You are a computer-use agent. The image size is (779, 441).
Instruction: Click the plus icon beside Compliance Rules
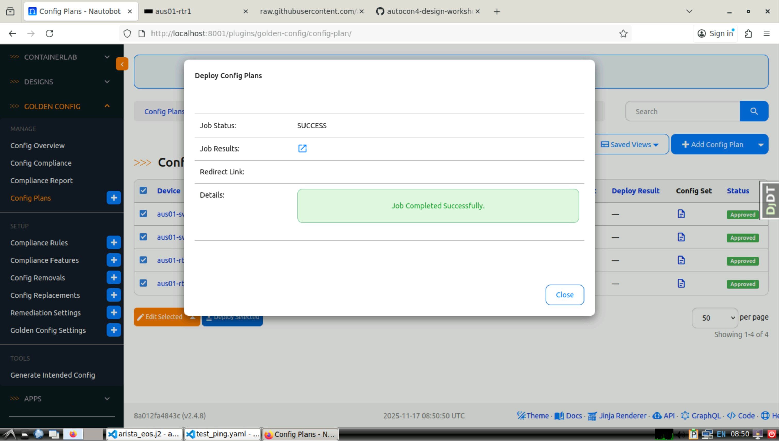[114, 243]
